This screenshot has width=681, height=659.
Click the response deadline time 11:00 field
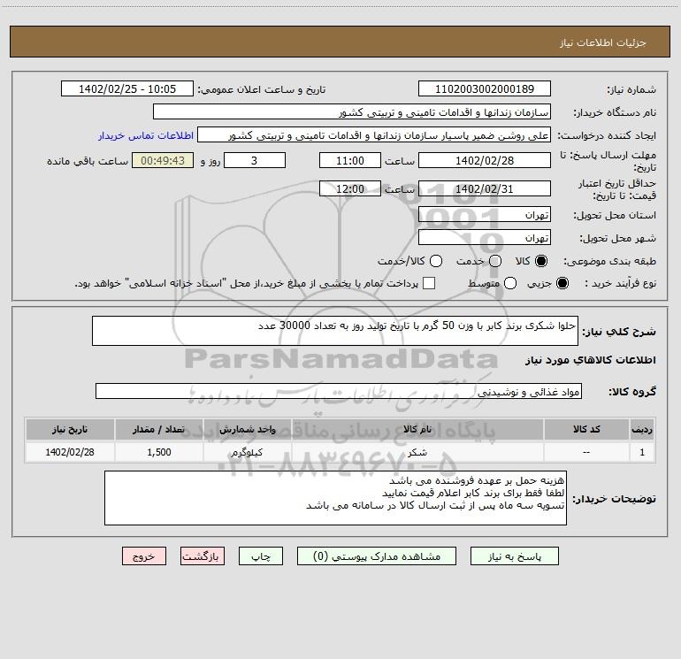pos(350,160)
